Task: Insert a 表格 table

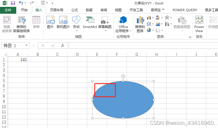Action: (x=36, y=22)
